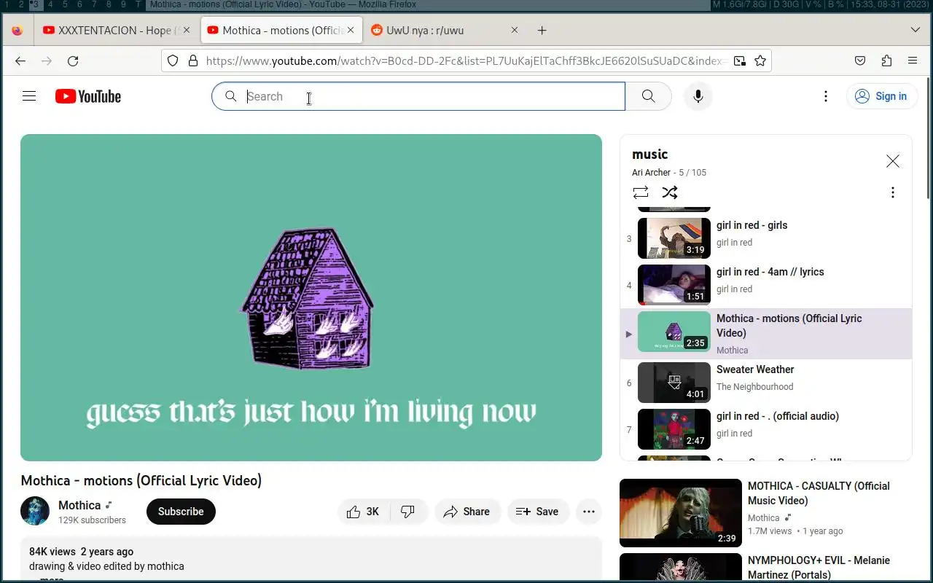Screen dimensions: 933x583
Task: Open MOTHICA - CASUALTY recommended video
Action: 680,513
